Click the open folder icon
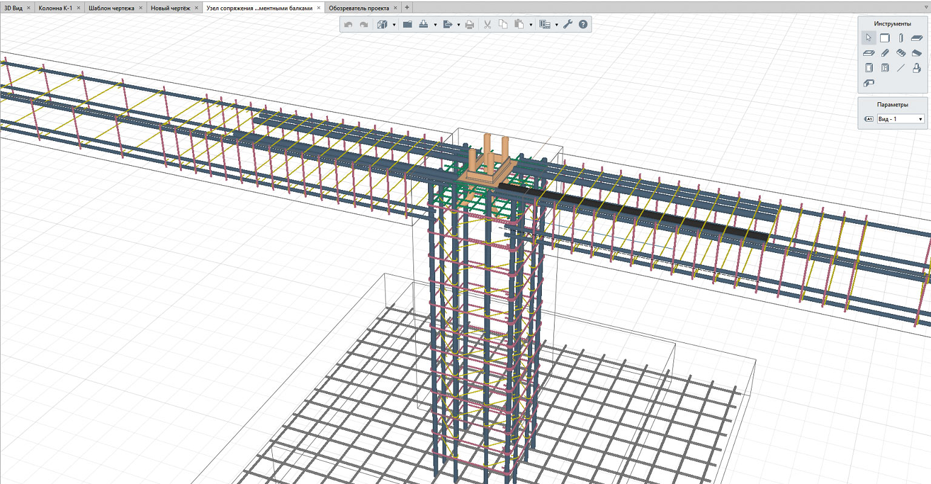931x484 pixels. click(407, 25)
